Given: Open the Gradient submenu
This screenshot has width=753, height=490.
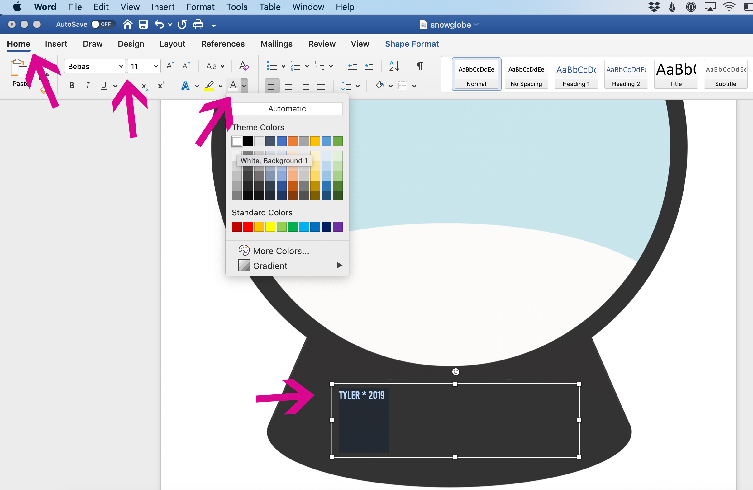Looking at the screenshot, I should point(339,266).
